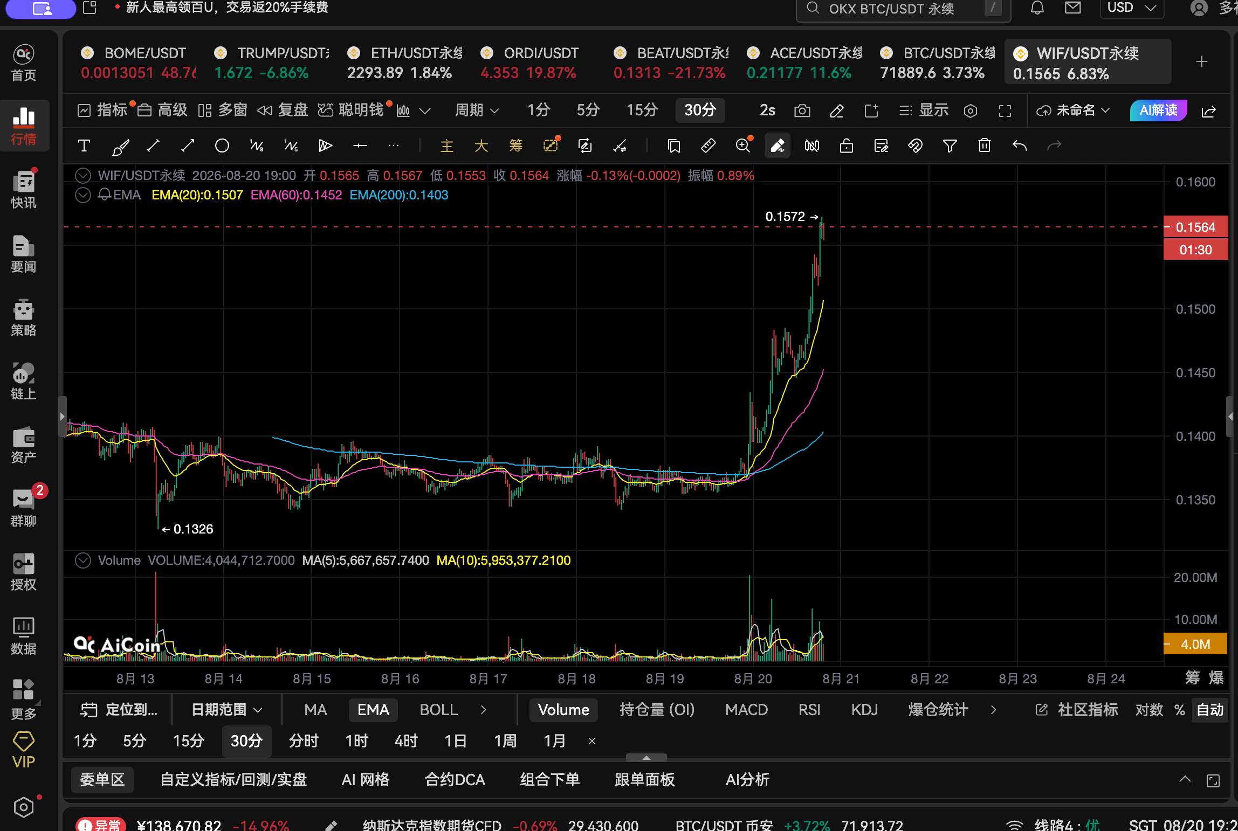Viewport: 1238px width, 831px height.
Task: Click 复盘 replay button
Action: coord(283,110)
